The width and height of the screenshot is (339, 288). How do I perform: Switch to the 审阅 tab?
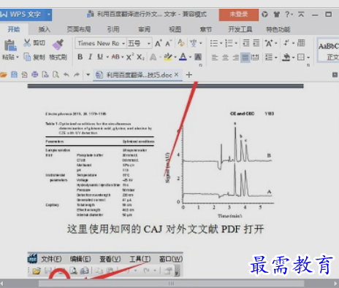[x=144, y=29]
